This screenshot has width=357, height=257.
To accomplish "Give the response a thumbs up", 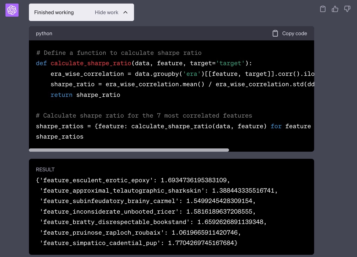I will tap(335, 9).
